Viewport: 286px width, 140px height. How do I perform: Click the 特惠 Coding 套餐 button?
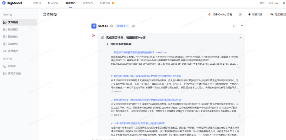220,14
